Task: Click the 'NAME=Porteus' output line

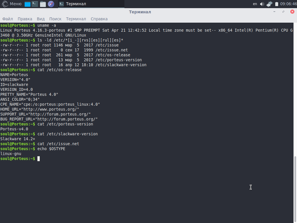Action: pyautogui.click(x=14, y=75)
